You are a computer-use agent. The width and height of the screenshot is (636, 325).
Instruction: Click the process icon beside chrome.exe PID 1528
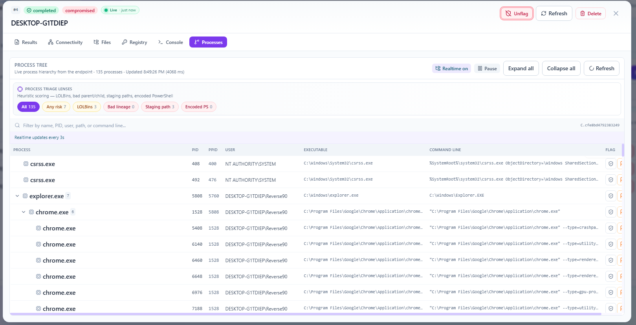[31, 212]
